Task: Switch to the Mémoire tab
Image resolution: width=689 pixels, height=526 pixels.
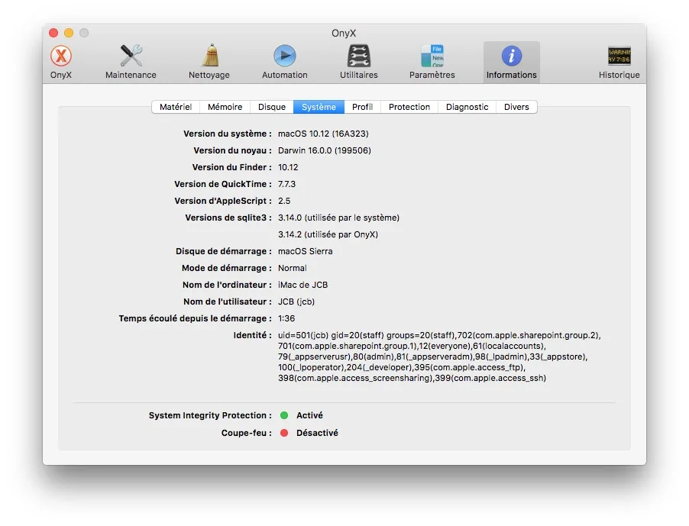Action: tap(225, 107)
